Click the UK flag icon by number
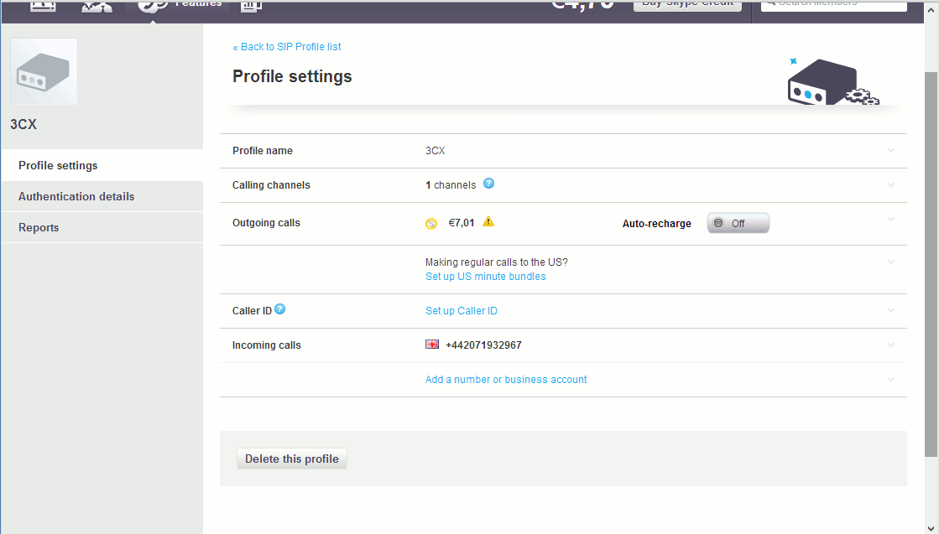939x534 pixels. (x=432, y=345)
